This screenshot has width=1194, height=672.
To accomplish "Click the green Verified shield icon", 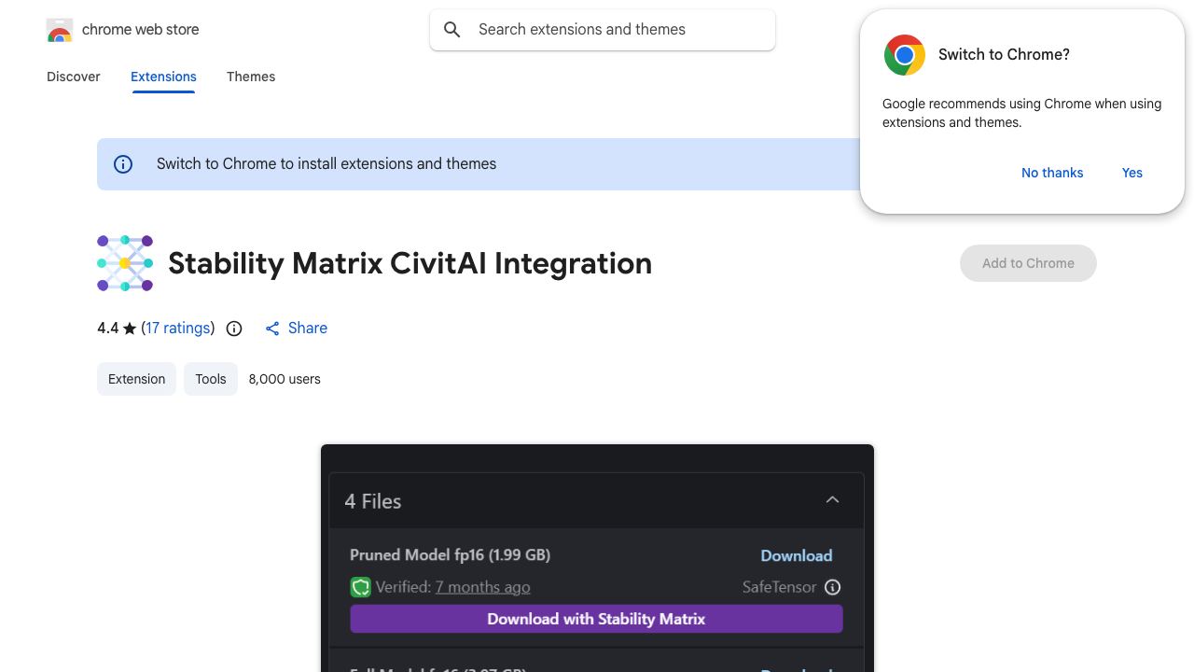I will tap(360, 587).
